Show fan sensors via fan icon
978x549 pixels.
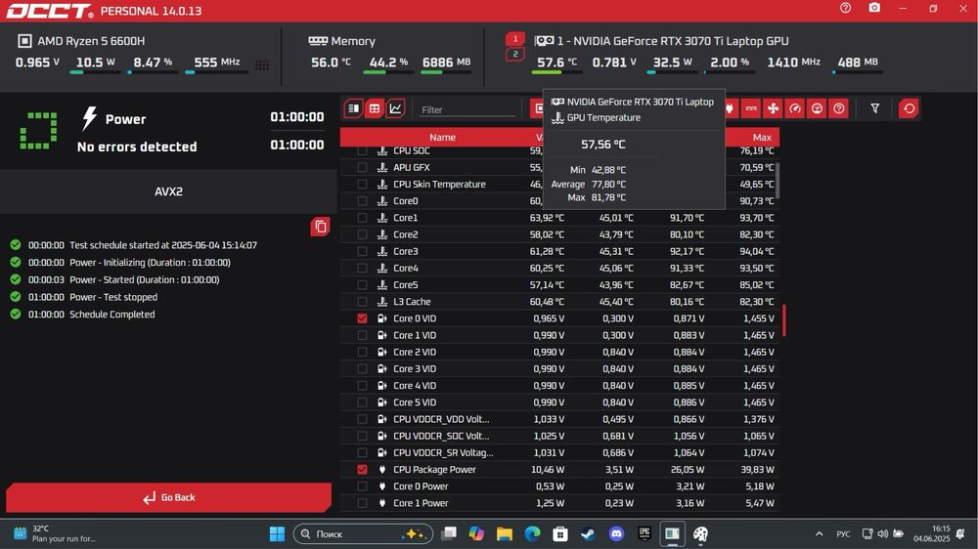(773, 108)
